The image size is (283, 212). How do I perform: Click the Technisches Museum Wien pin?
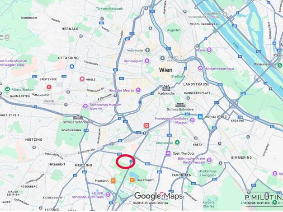(85, 106)
